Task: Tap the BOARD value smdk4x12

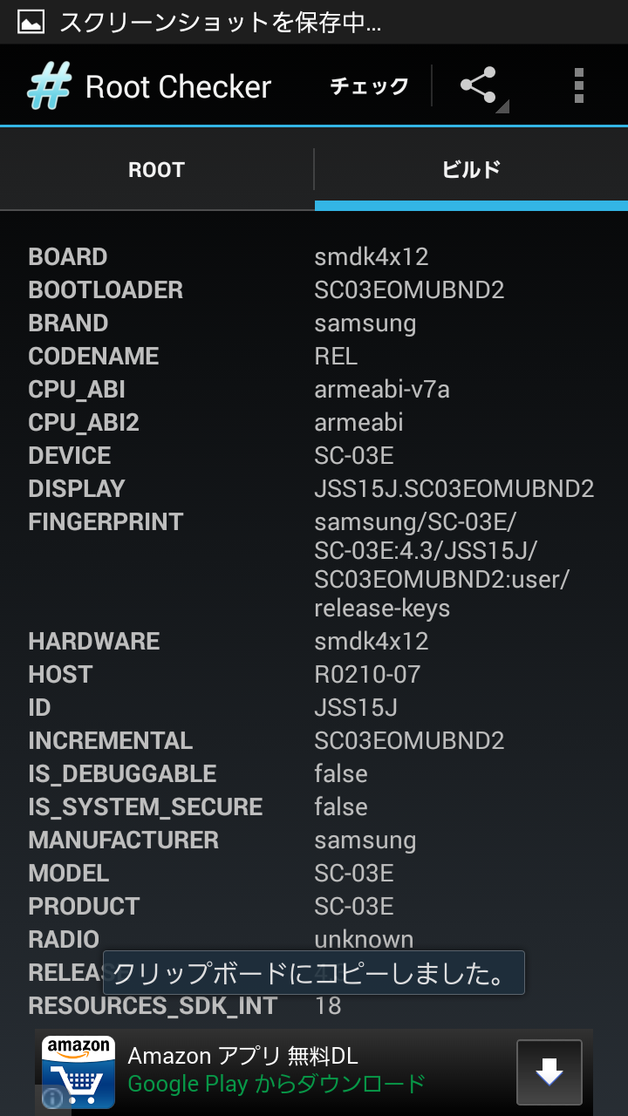Action: point(372,257)
